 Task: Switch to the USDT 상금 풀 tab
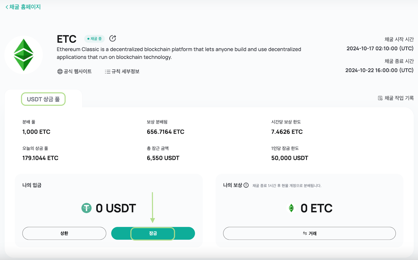[x=43, y=99]
